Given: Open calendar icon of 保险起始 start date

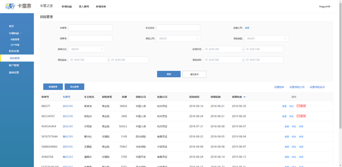Looking at the screenshot, I should [x=71, y=60].
